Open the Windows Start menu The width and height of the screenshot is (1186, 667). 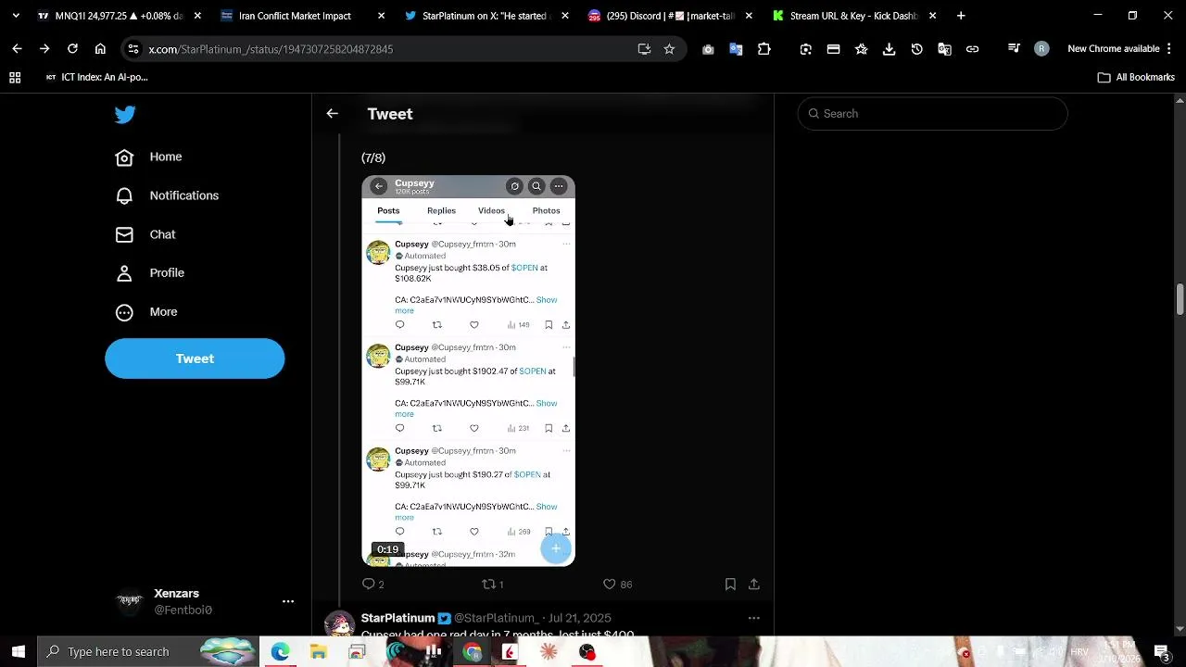[19, 651]
